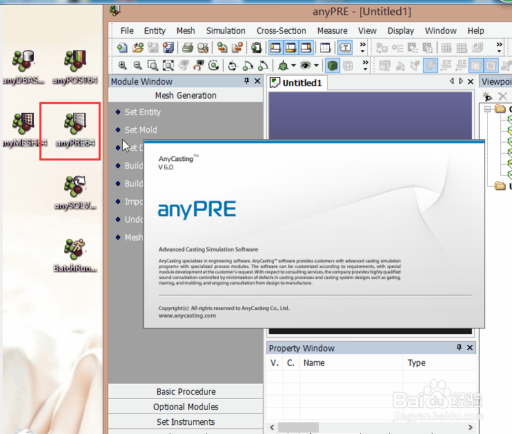Click the Import file toolbar icon
The image size is (512, 434).
point(222,48)
